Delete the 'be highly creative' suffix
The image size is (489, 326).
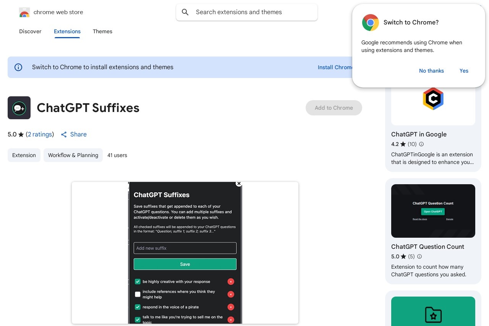(231, 282)
